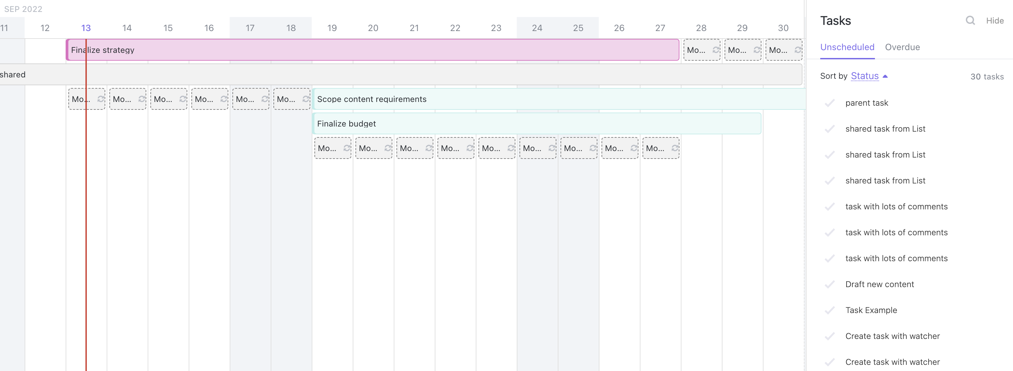Image resolution: width=1013 pixels, height=371 pixels.
Task: Hide the Tasks panel
Action: pos(995,21)
